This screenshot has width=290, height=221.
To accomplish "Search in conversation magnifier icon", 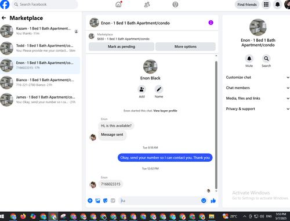I will coord(266,59).
